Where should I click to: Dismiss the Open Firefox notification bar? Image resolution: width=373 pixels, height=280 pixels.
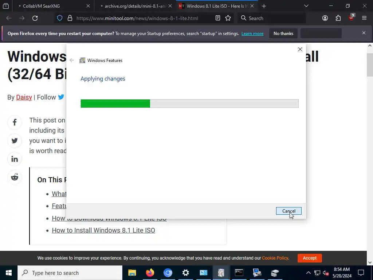(364, 33)
